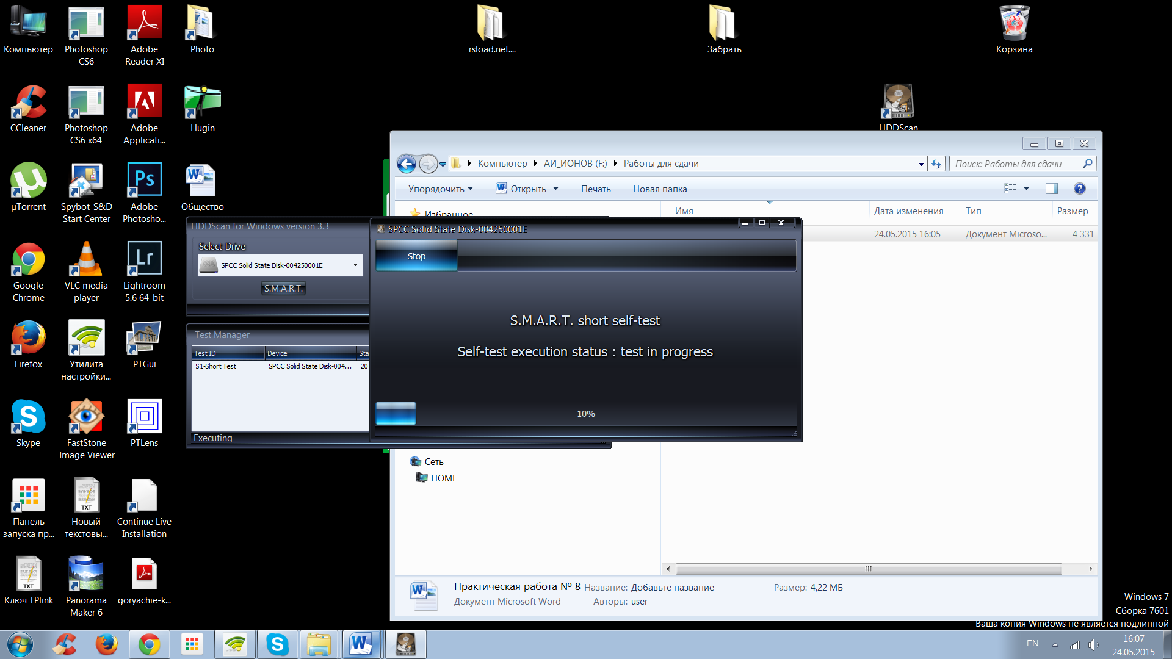Open the Корзина recycle bin
The image size is (1172, 659).
1014,29
